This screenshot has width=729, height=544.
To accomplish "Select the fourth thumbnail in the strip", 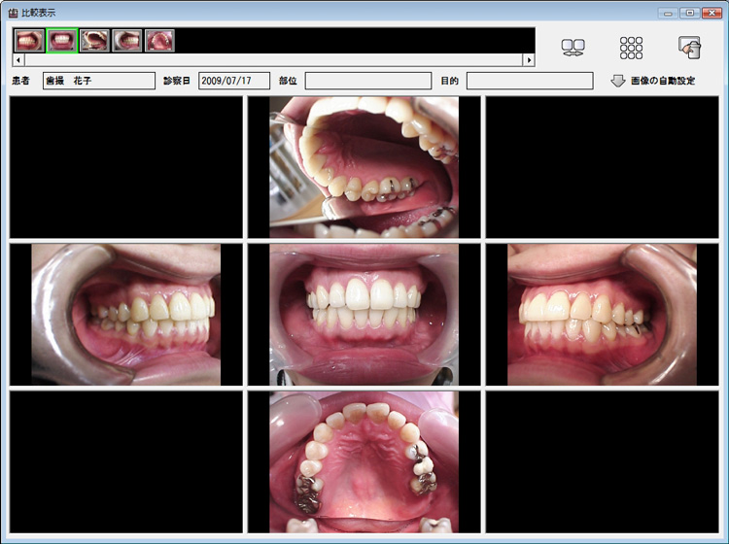I will point(127,41).
